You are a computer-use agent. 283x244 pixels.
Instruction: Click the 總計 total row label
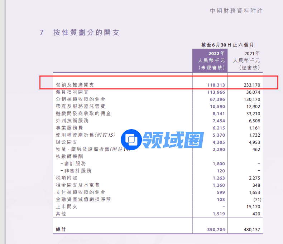click(x=61, y=229)
